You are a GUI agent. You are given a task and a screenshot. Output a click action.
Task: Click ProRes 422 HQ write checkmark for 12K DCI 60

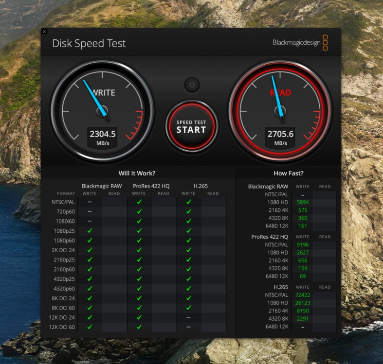tap(139, 327)
